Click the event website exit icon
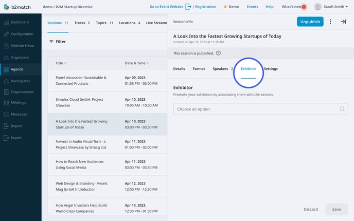 coord(188,7)
